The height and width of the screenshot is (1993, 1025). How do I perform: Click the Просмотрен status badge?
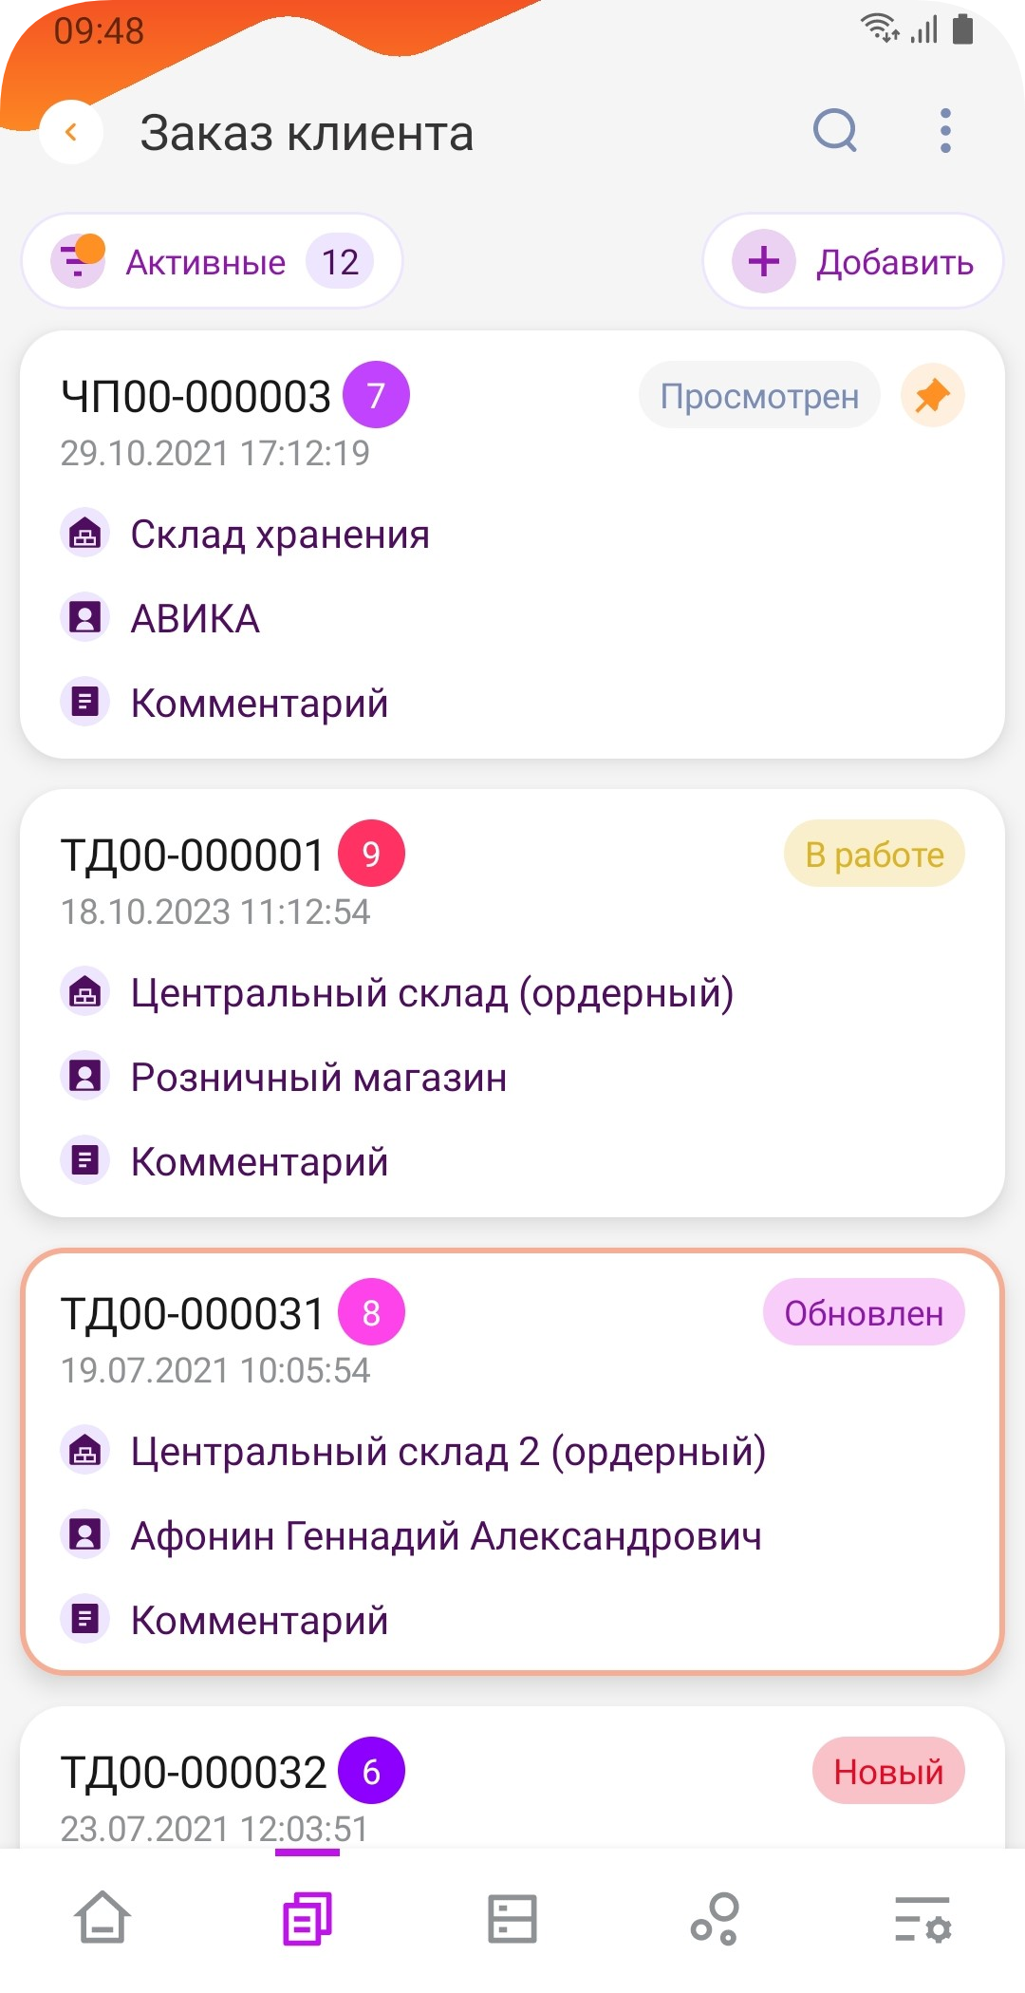pos(759,395)
